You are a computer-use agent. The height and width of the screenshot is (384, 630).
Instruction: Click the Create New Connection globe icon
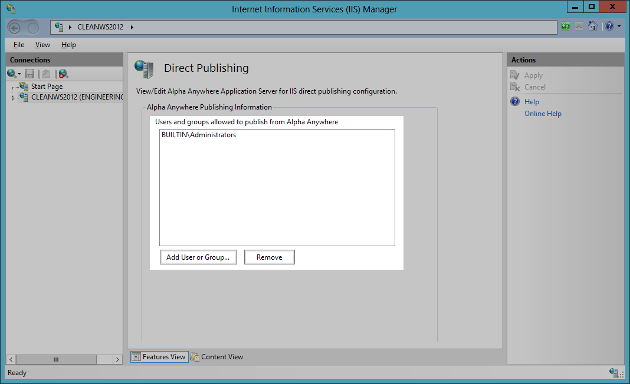[12, 74]
